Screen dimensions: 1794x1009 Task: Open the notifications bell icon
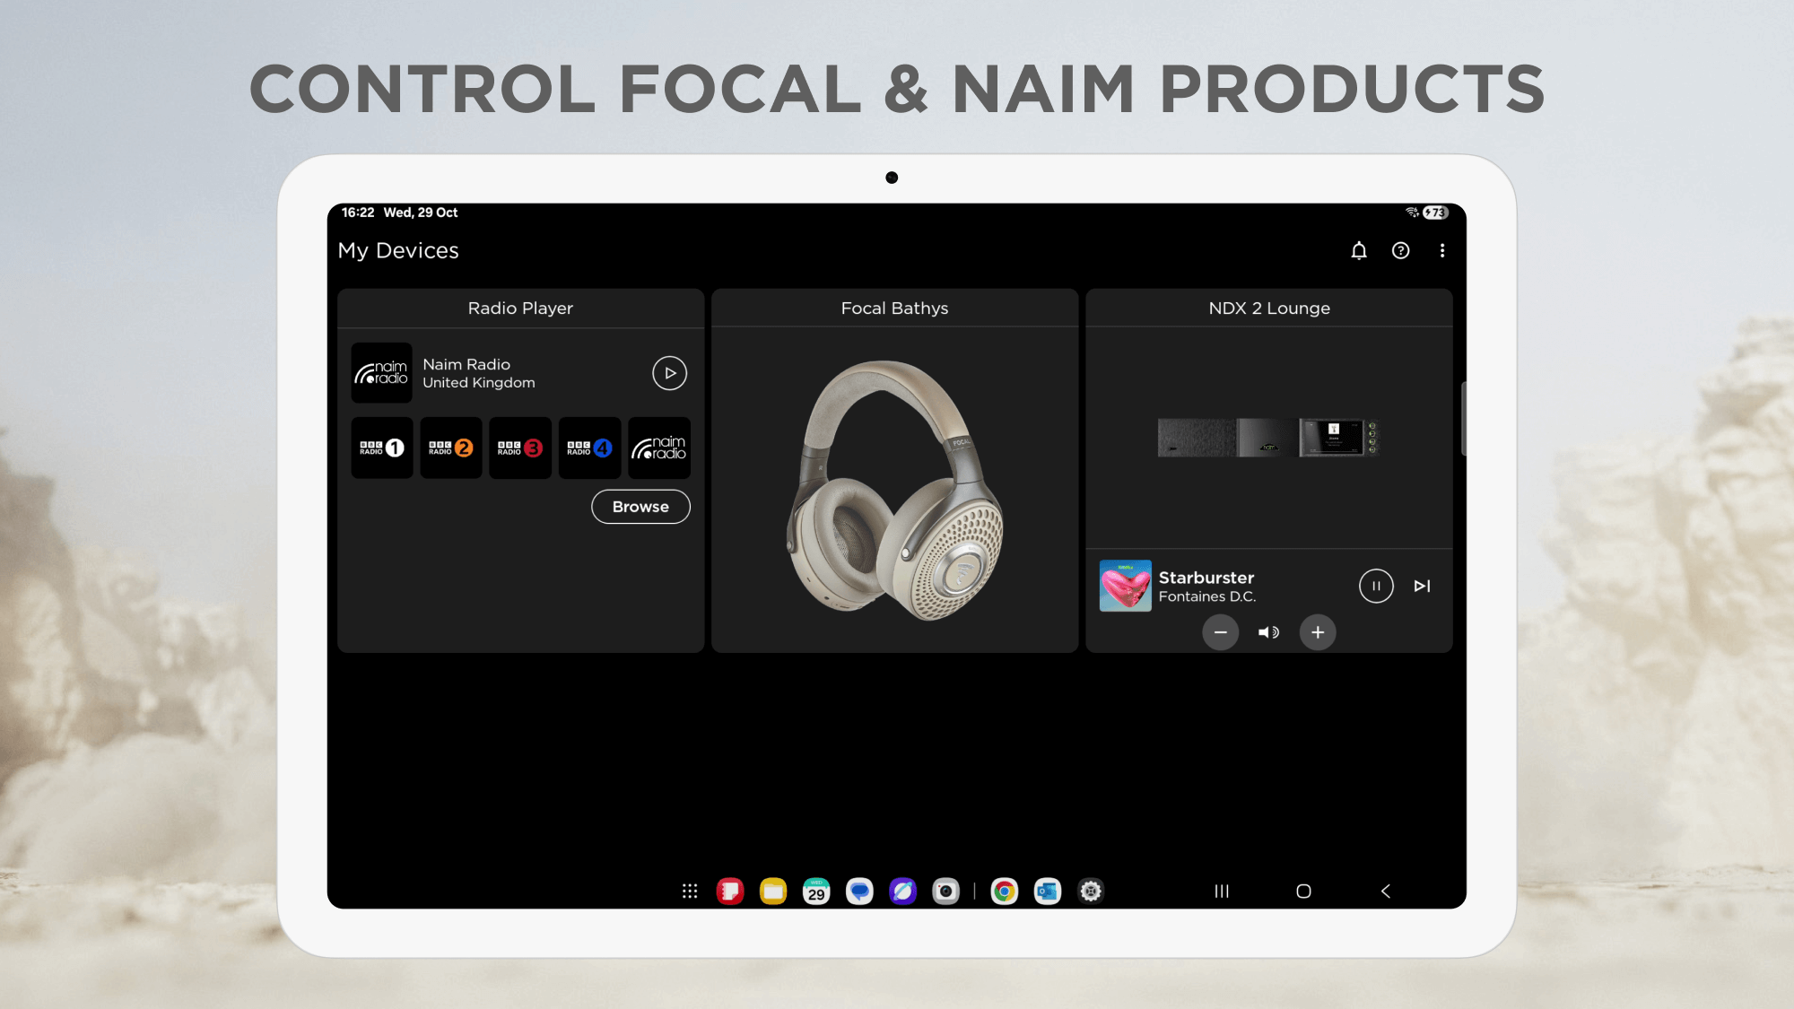coord(1359,251)
